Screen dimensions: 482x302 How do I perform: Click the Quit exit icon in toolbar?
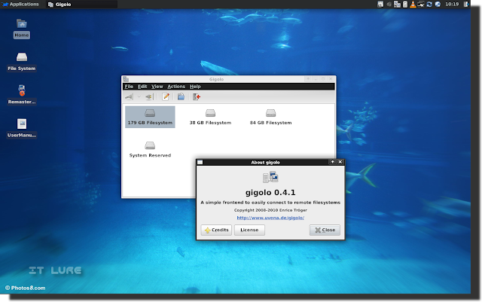(197, 97)
